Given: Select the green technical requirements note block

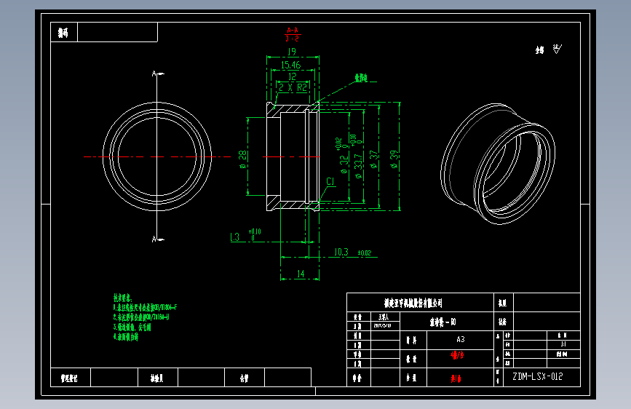Looking at the screenshot, I should pyautogui.click(x=145, y=317).
